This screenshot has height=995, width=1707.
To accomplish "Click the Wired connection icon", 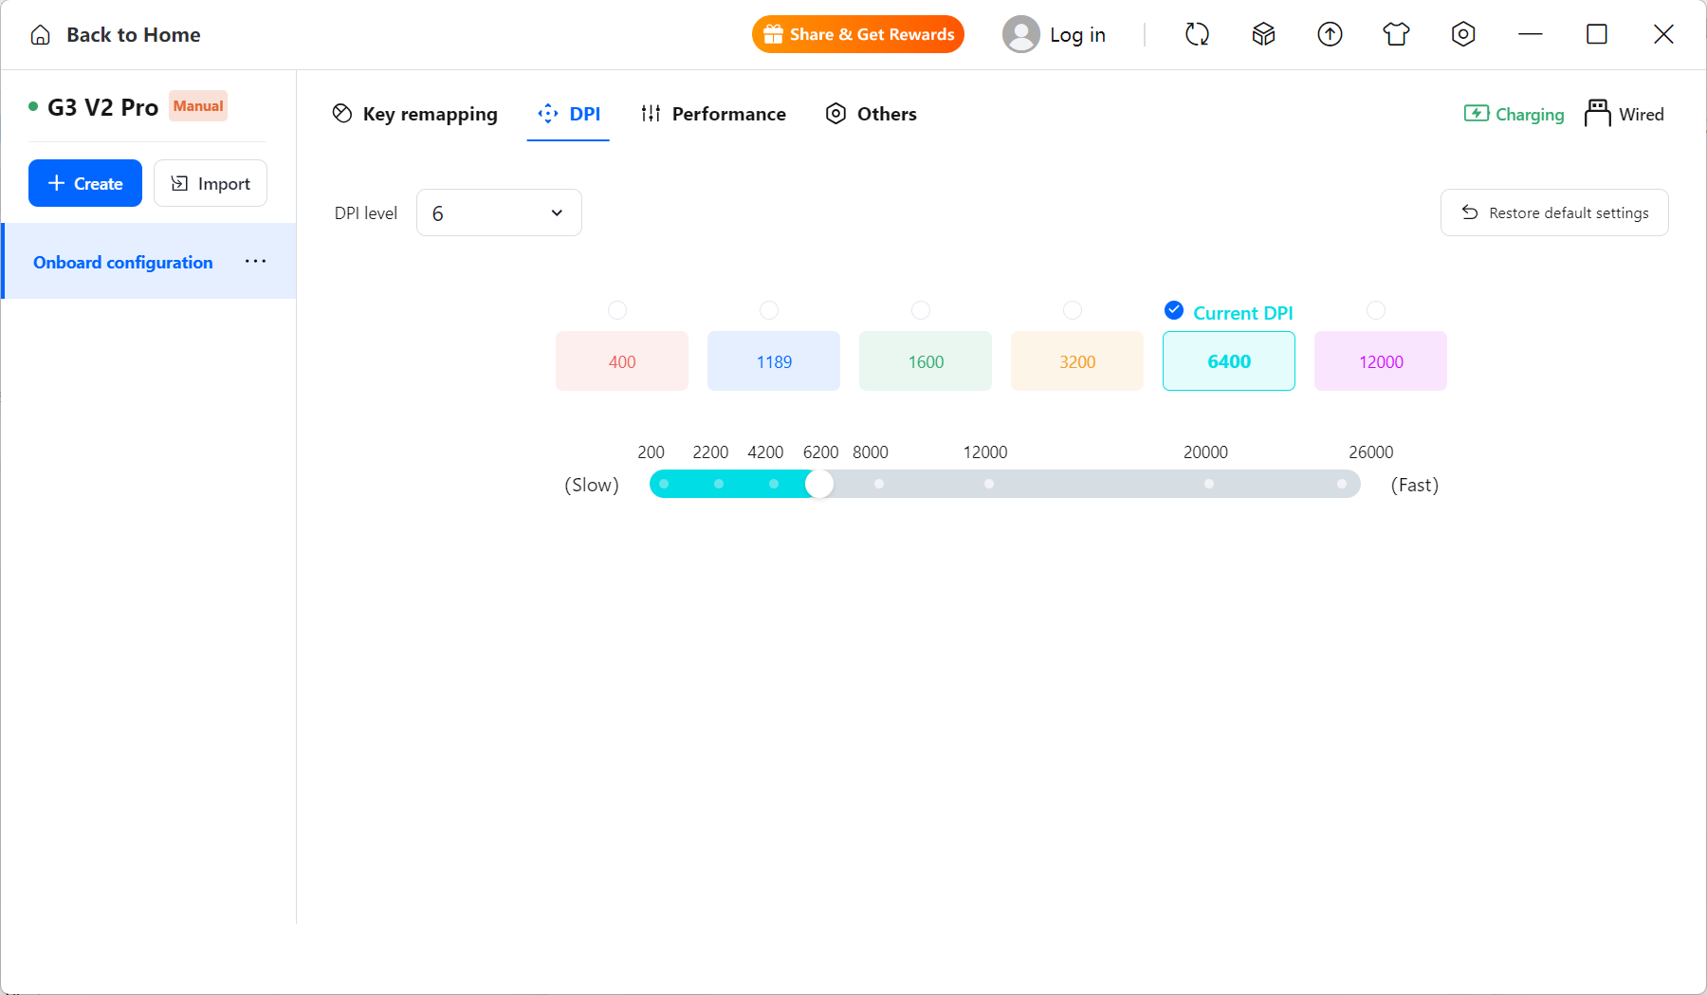I will 1597,113.
